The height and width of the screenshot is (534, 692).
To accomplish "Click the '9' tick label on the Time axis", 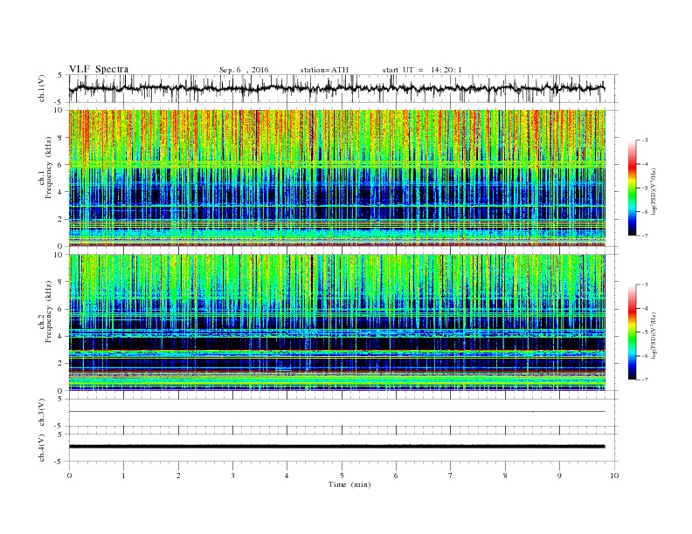I will click(x=559, y=476).
